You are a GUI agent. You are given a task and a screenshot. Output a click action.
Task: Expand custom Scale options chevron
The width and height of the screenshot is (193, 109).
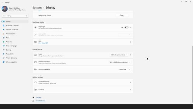131,55
